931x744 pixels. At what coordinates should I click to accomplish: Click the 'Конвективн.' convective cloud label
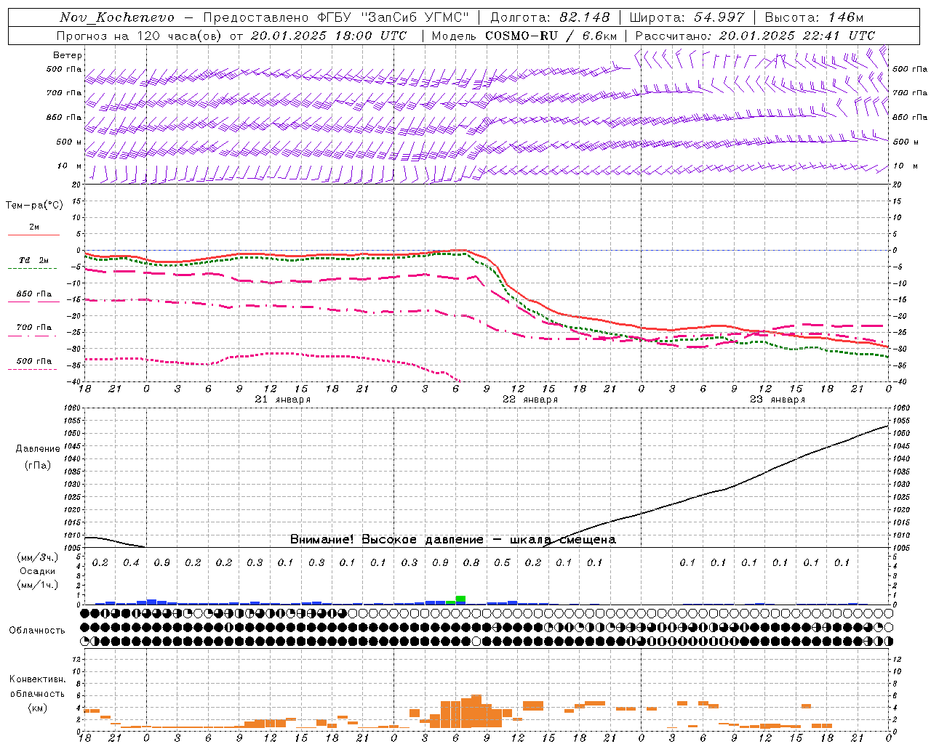tap(37, 679)
